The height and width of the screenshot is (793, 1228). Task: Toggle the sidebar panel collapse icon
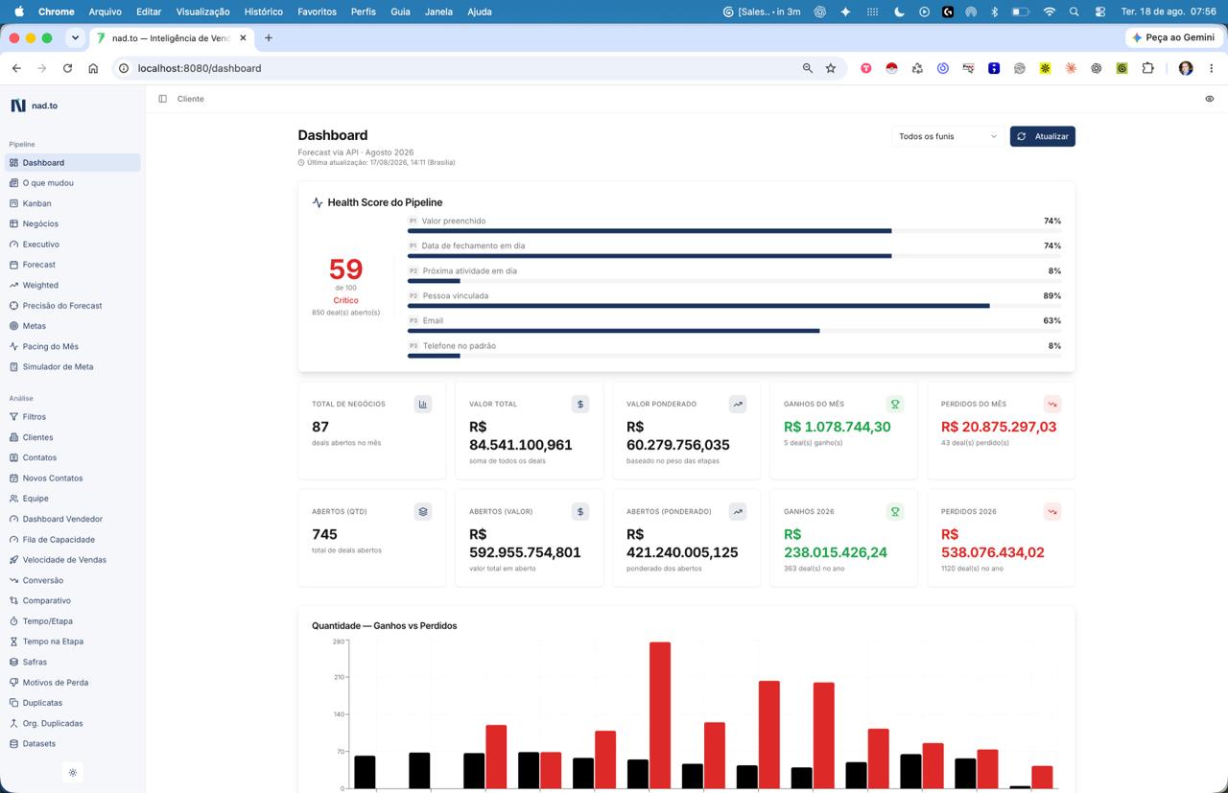[162, 99]
